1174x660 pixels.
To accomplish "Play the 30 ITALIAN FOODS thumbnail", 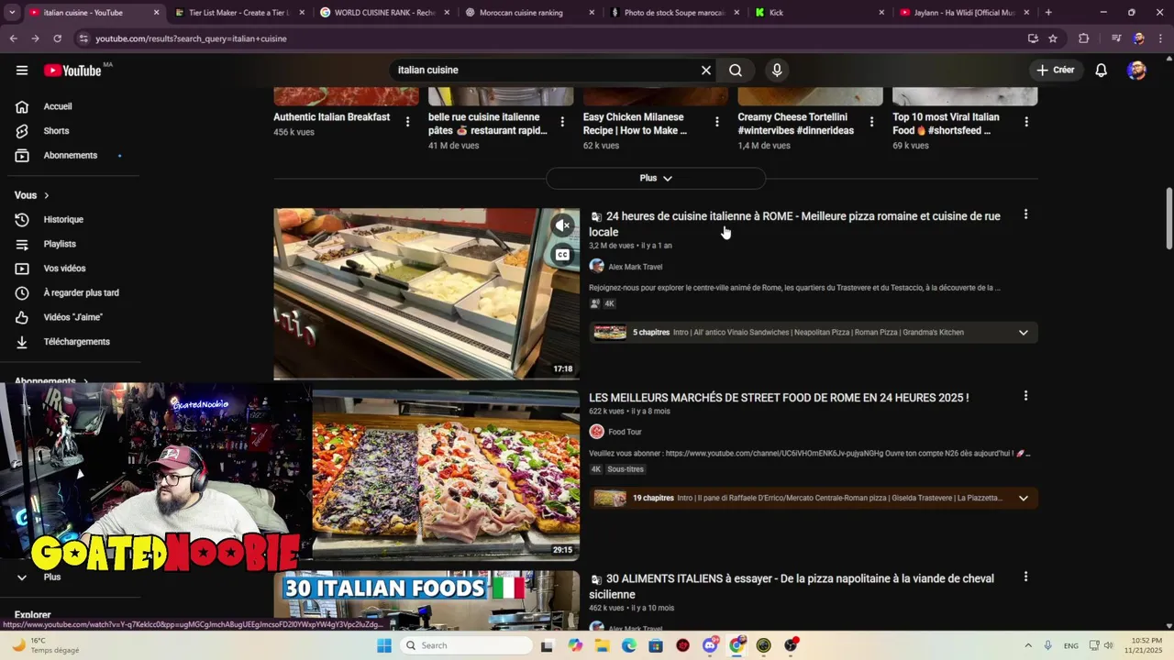I will click(x=426, y=600).
